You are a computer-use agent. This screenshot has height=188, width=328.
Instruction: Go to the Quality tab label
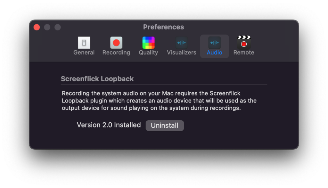(148, 53)
